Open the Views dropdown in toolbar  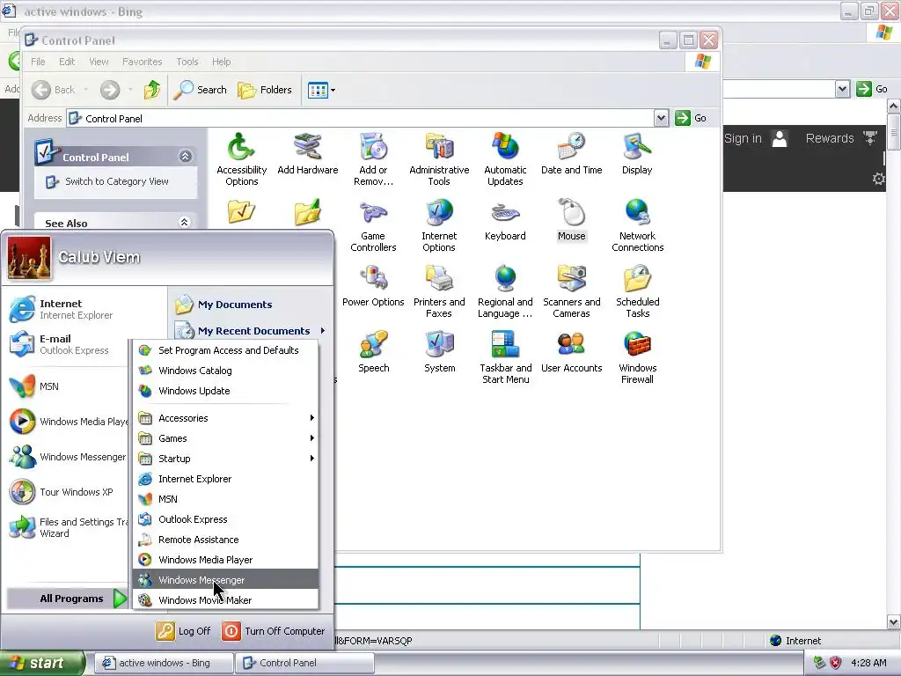tap(321, 90)
